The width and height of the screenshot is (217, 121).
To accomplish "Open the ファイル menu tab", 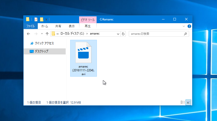I will click(31, 26).
